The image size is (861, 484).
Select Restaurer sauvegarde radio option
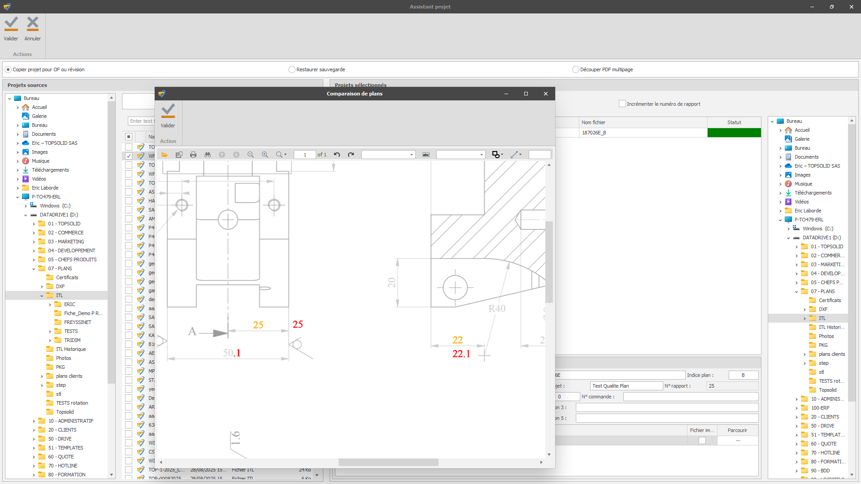(292, 69)
